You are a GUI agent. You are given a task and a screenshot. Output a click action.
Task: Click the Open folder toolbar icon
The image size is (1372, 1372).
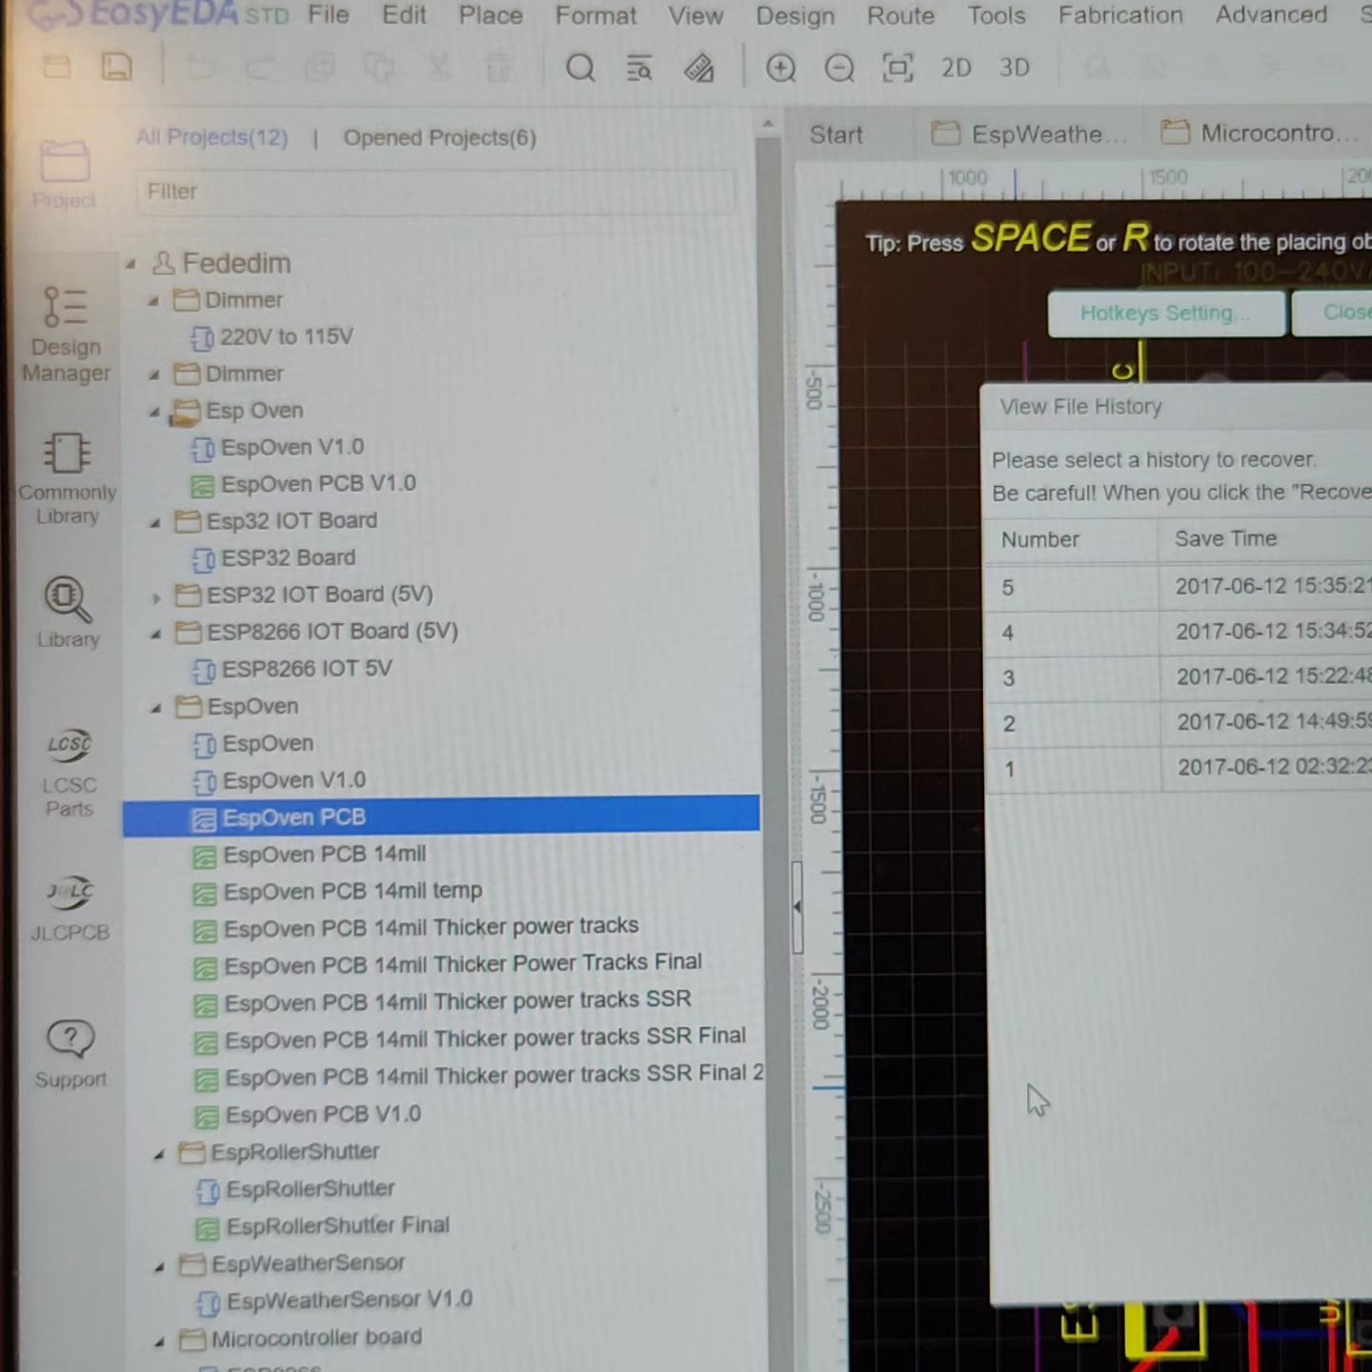(x=57, y=67)
